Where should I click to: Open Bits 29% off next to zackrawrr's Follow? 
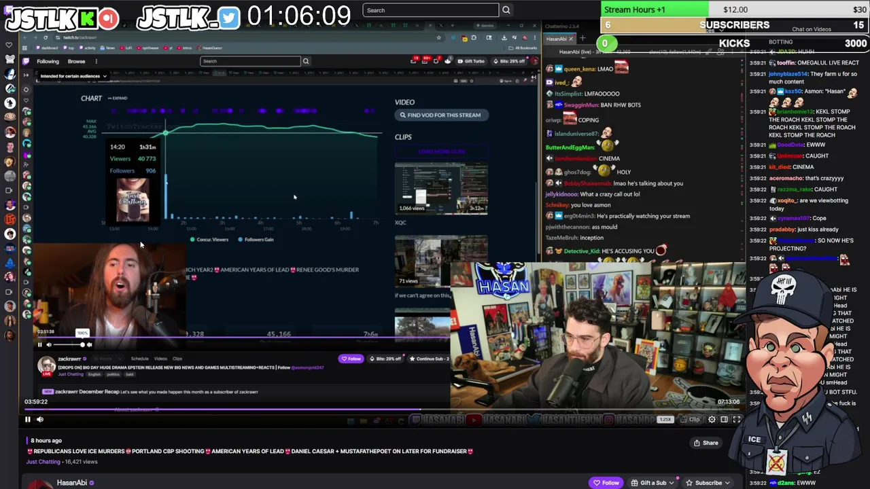coord(385,359)
